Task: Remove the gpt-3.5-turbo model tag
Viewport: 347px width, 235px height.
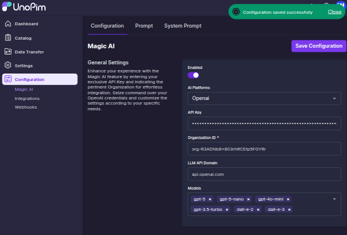Action: pos(227,210)
